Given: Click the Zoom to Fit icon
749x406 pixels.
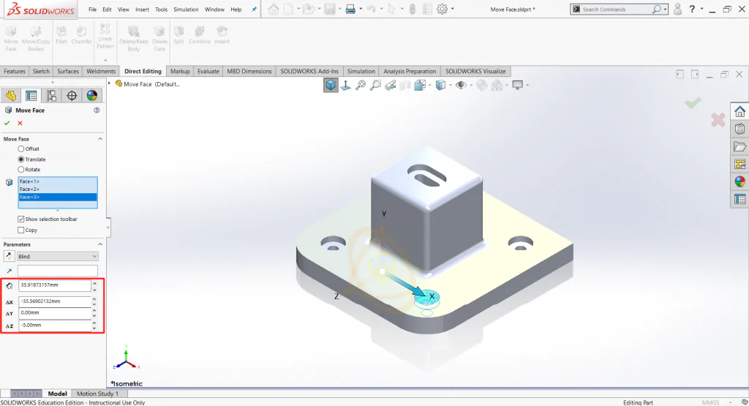Looking at the screenshot, I should 361,85.
